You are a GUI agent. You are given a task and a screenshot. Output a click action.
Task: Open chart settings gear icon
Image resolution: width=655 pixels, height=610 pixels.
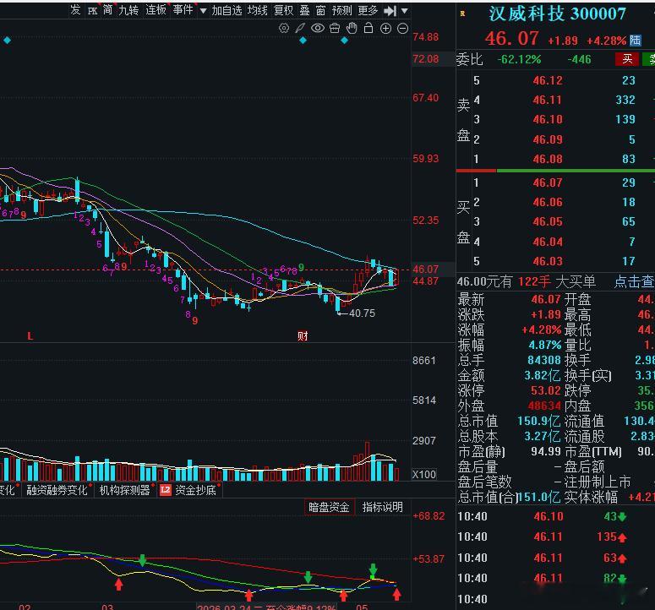(x=284, y=29)
